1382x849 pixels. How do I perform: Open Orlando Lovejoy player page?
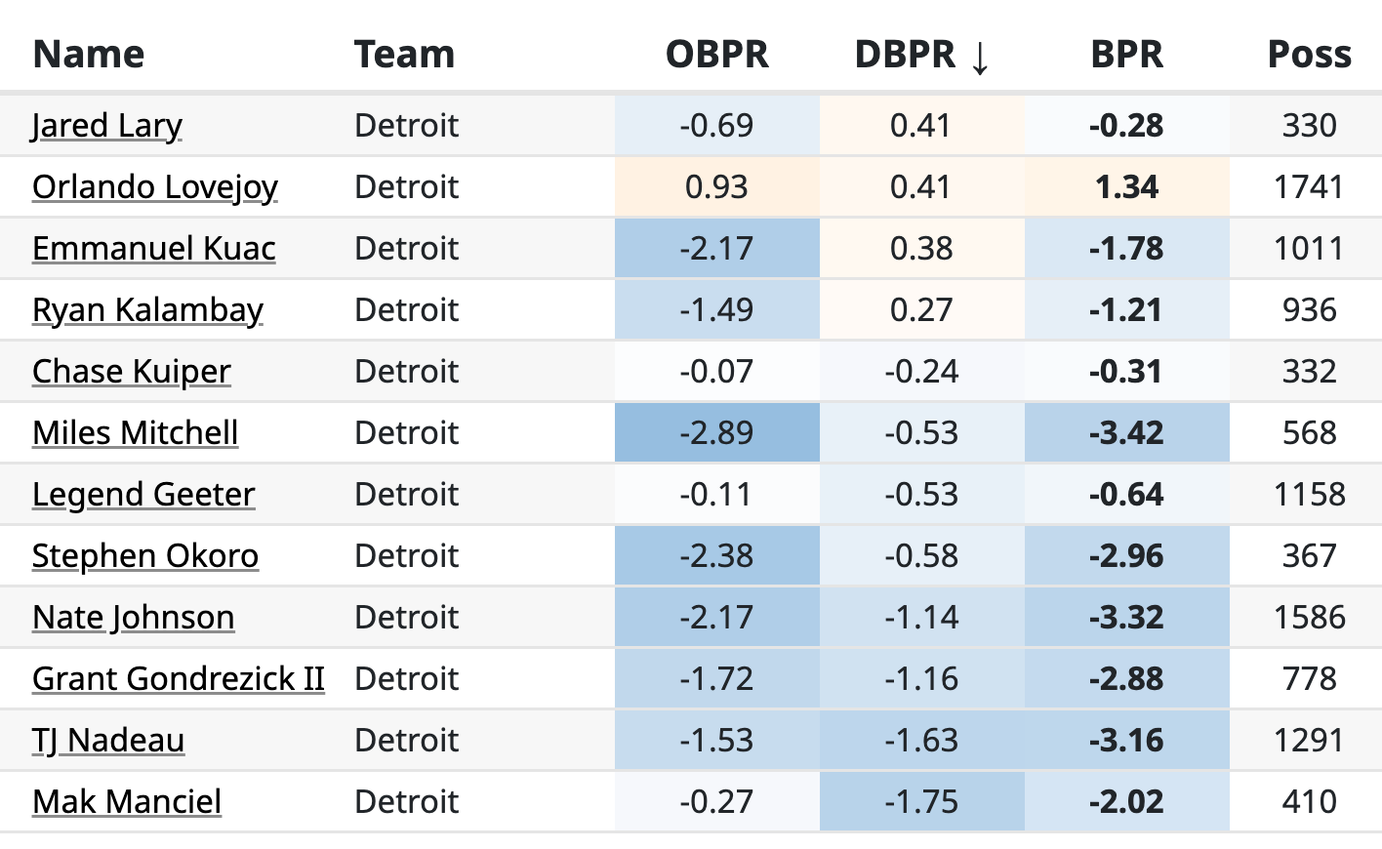[155, 187]
